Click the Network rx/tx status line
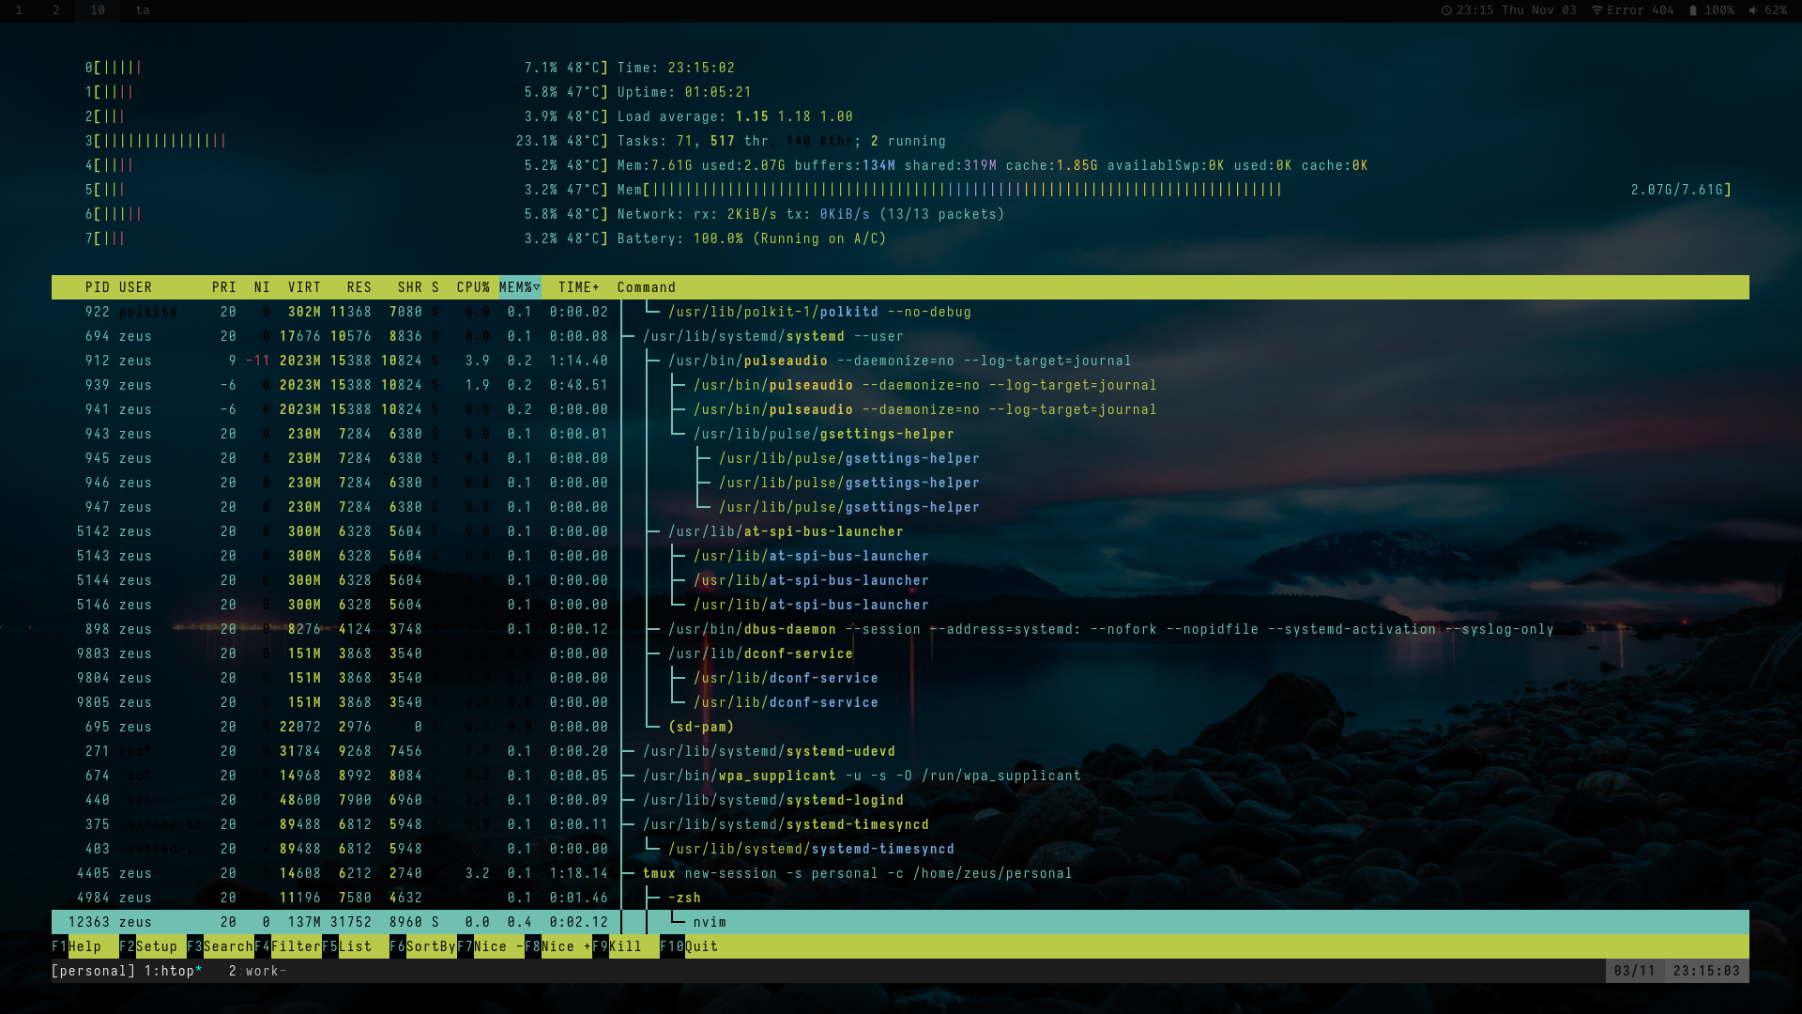This screenshot has width=1802, height=1014. click(x=811, y=214)
